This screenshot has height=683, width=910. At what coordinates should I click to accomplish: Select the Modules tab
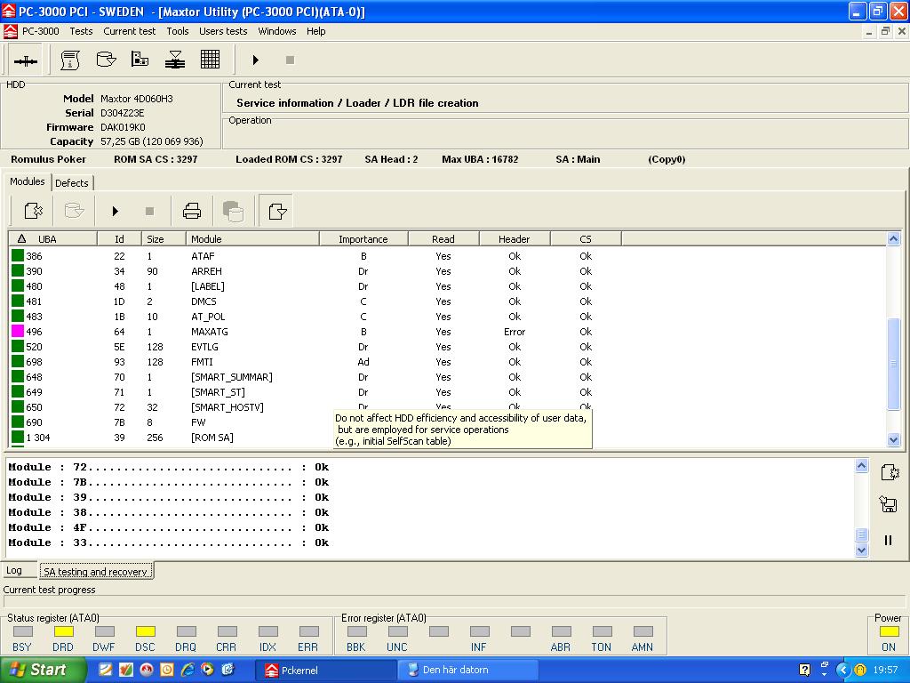coord(28,181)
